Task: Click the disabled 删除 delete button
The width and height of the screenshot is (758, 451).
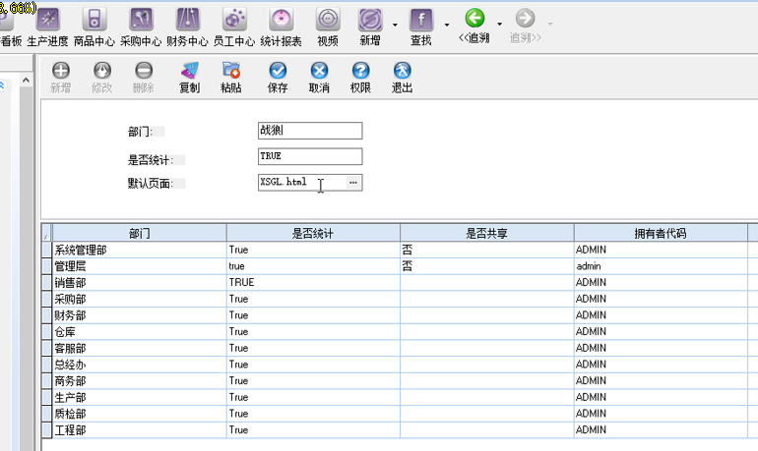Action: 144,78
